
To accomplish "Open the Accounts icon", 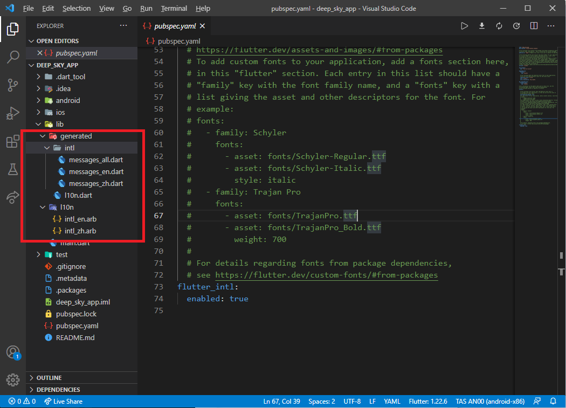I will 13,352.
